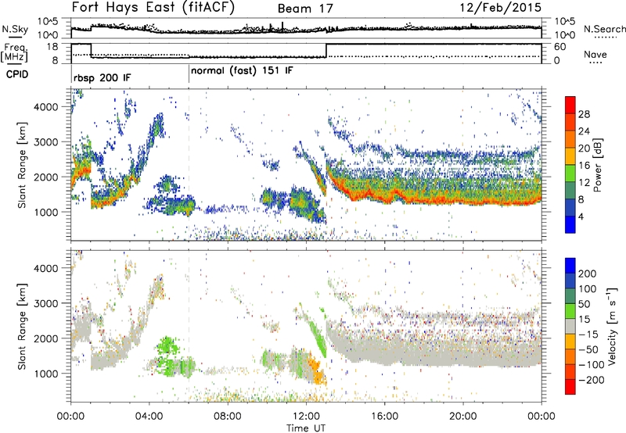The height and width of the screenshot is (433, 626).
Task: Click the 'Time UT' axis label
Action: click(x=306, y=428)
